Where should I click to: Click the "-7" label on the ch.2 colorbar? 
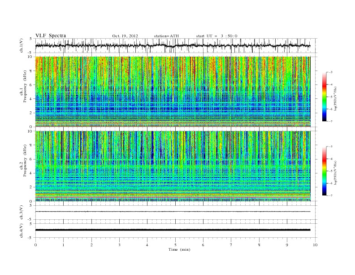(331, 195)
